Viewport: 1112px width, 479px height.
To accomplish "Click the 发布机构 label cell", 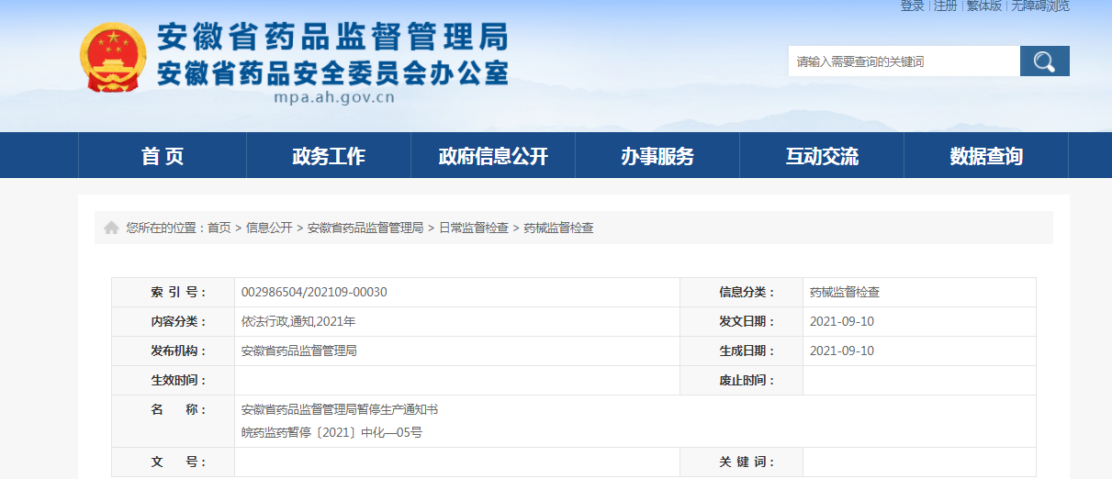I will (174, 351).
